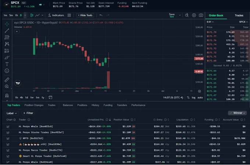Redo the last chart action
This screenshot has height=165, width=250.
pyautogui.click(x=108, y=15)
